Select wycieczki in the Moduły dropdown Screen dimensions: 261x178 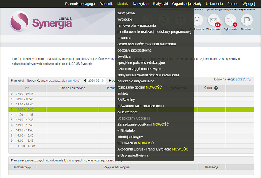[124, 19]
